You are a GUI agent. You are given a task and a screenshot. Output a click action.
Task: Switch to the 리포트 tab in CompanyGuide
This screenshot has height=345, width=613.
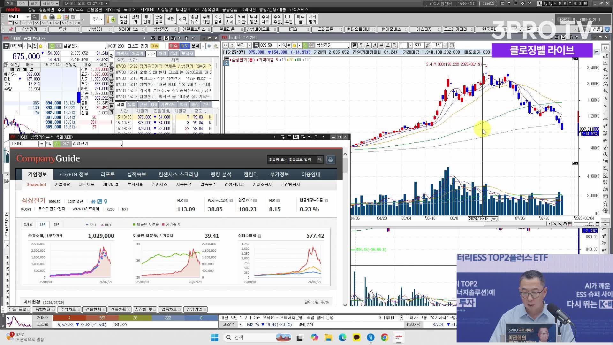(108, 174)
